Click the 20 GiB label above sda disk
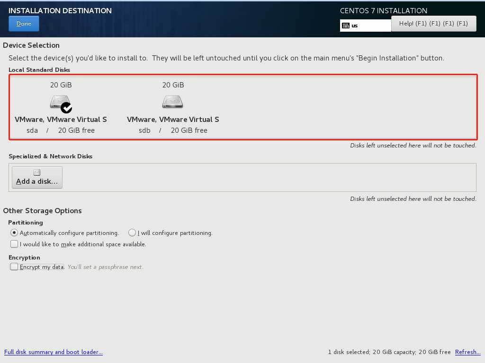The image size is (485, 363). (61, 85)
